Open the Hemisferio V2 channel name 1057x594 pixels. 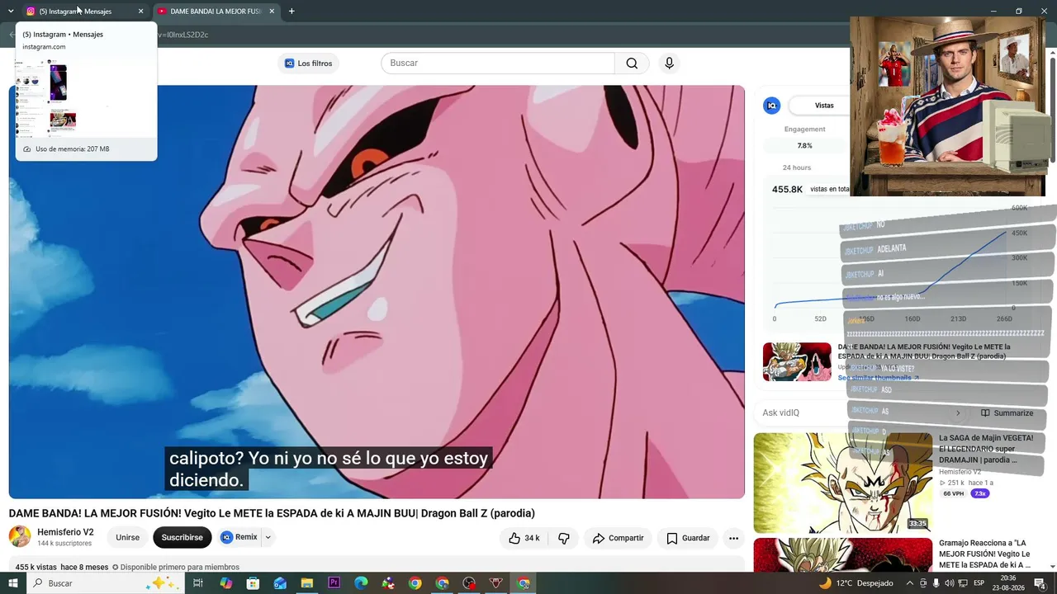coord(65,532)
